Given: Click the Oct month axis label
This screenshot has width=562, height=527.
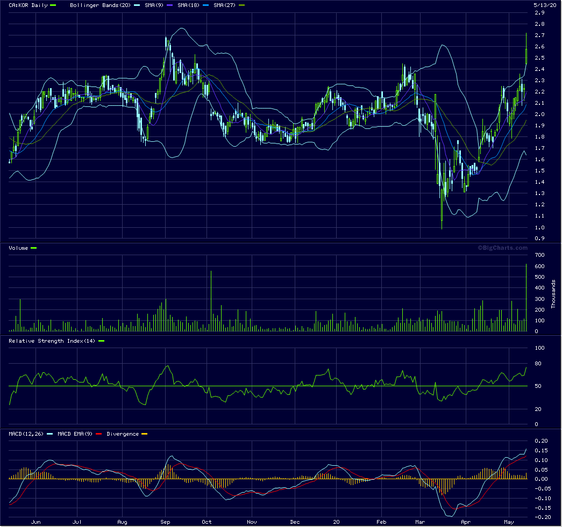Looking at the screenshot, I should [207, 522].
